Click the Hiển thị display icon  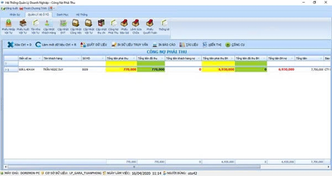click(x=205, y=45)
